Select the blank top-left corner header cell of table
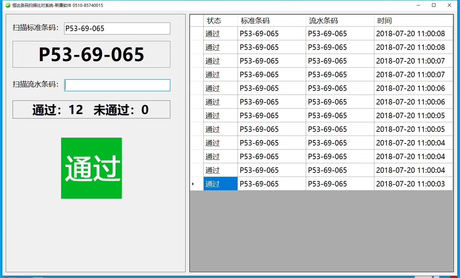The width and height of the screenshot is (460, 278). [197, 20]
